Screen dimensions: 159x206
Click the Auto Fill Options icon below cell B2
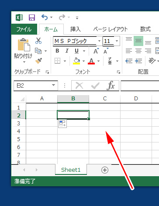pos(62,124)
